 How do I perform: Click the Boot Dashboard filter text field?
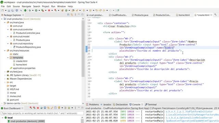point(42,113)
